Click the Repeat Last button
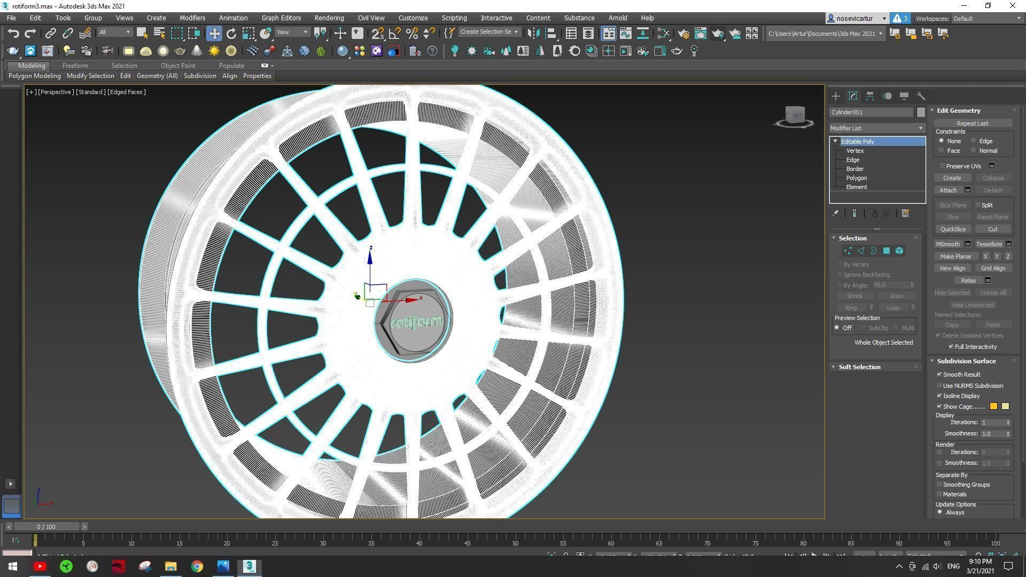 coord(973,123)
